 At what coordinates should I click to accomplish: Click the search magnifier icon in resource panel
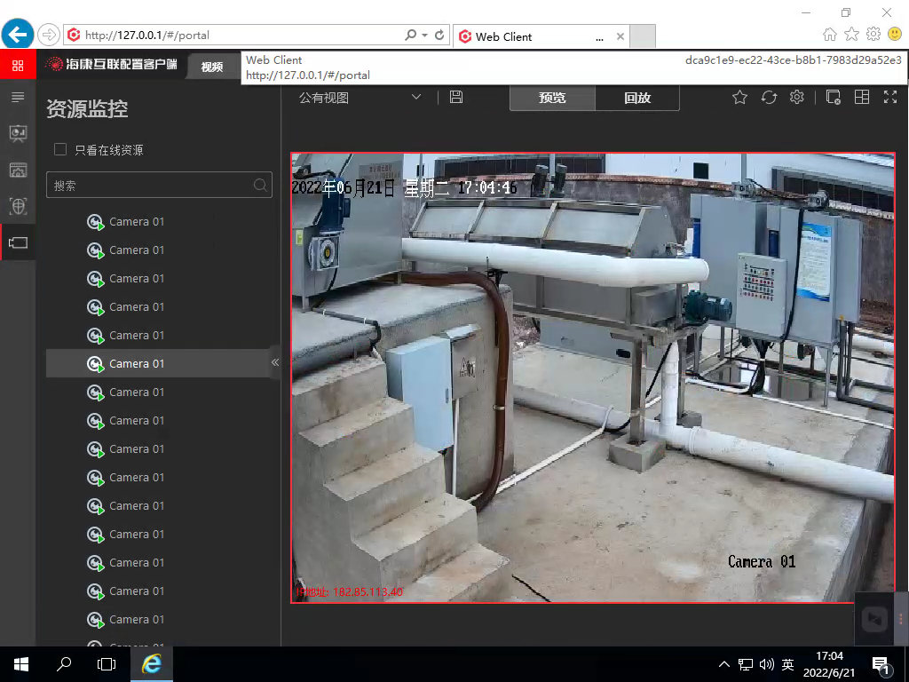[260, 186]
